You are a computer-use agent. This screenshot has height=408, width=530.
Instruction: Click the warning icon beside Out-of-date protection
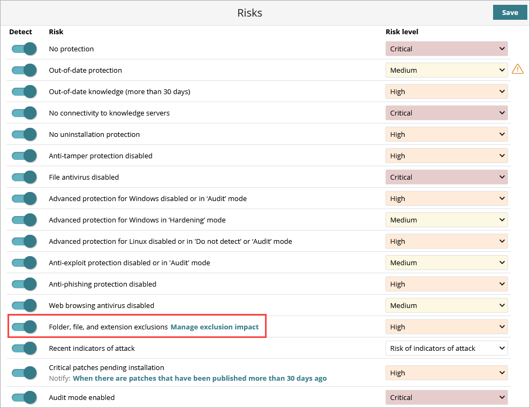click(518, 69)
